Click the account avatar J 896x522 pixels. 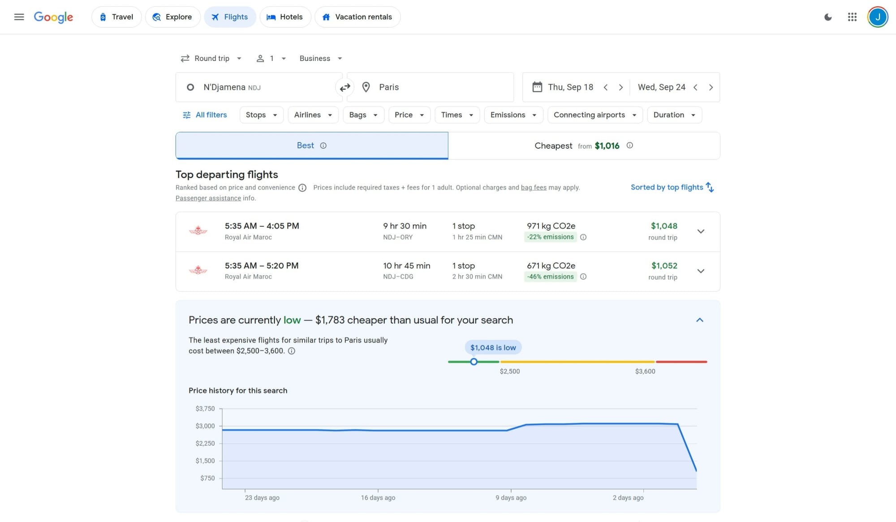877,17
